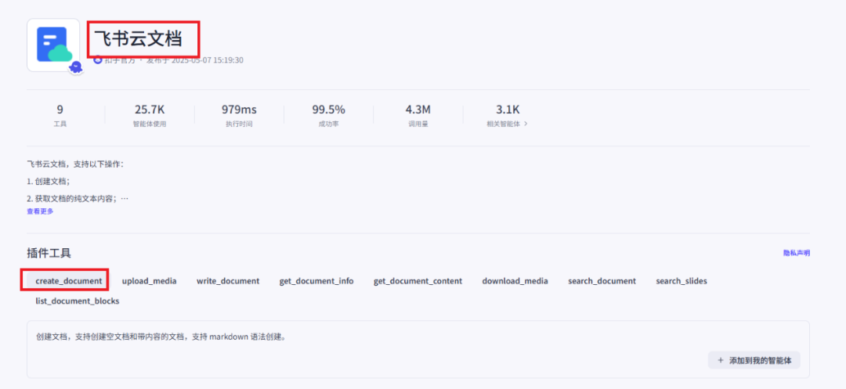
Task: Select the create_document tool tab
Action: tap(68, 281)
